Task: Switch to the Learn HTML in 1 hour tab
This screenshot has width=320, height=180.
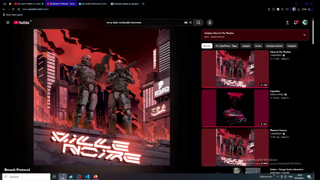Action: point(29,4)
